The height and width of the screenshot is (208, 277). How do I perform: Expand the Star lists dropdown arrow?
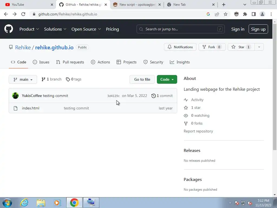pyautogui.click(x=259, y=47)
